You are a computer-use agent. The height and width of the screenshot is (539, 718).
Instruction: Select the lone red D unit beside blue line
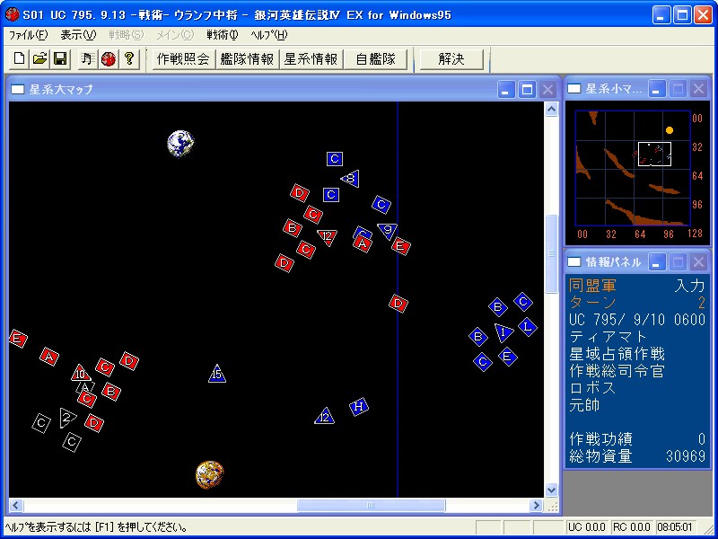398,304
